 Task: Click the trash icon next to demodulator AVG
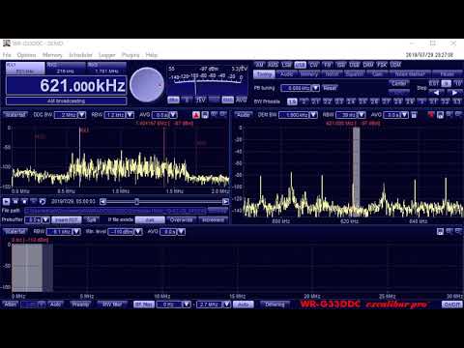click(x=414, y=115)
